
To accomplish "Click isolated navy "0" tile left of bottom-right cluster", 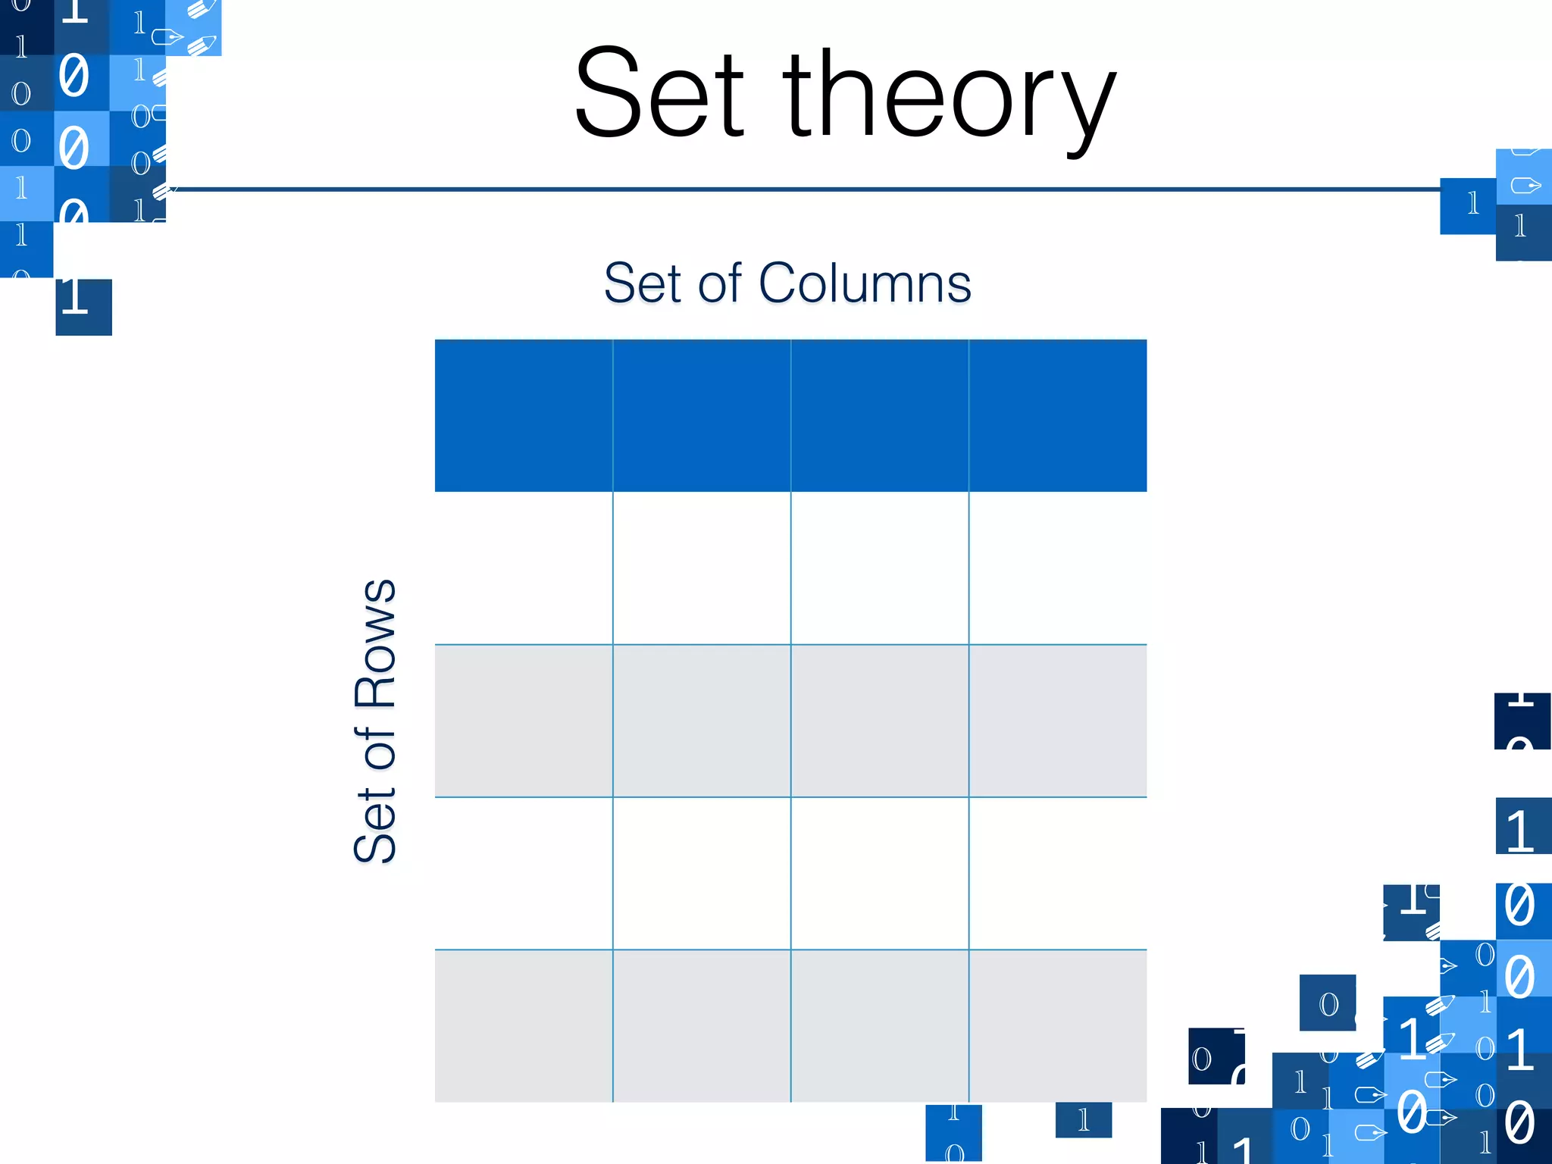I will pos(1216,1056).
